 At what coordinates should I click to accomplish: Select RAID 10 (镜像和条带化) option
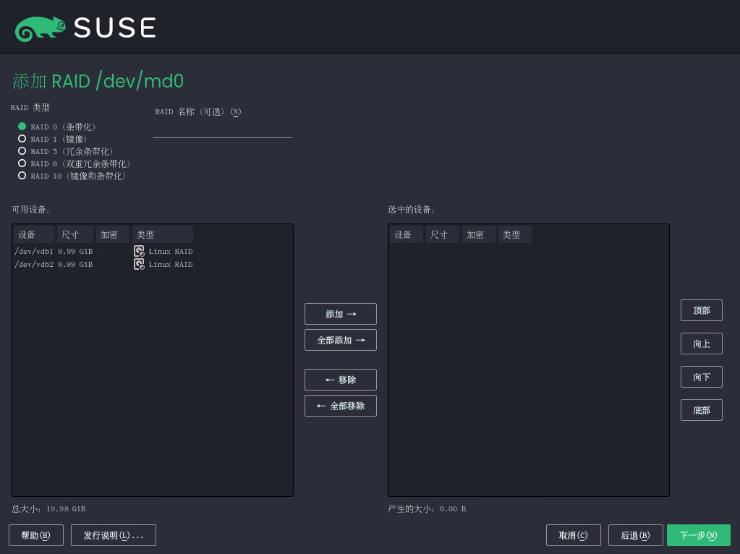point(22,176)
